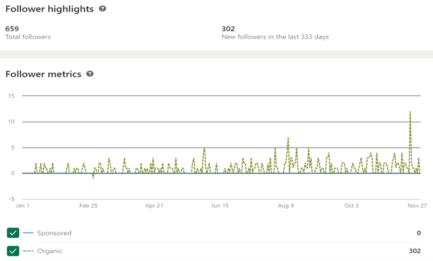Click the Follower highlights heading
Viewport: 433px width, 261px height.
[50, 9]
